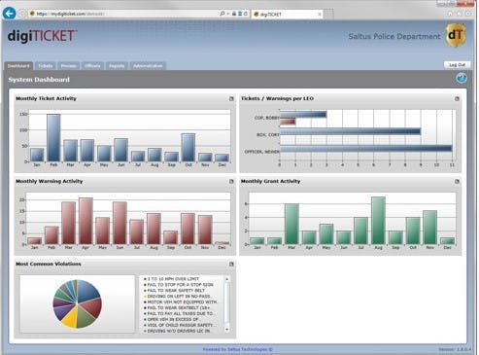Select legend entry VIOL OF CHILD PASSGR SAFETY
The image size is (479, 355).
[x=179, y=325]
